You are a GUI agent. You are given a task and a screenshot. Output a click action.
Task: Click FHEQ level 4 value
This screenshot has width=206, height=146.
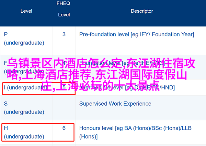pyautogui.click(x=64, y=63)
